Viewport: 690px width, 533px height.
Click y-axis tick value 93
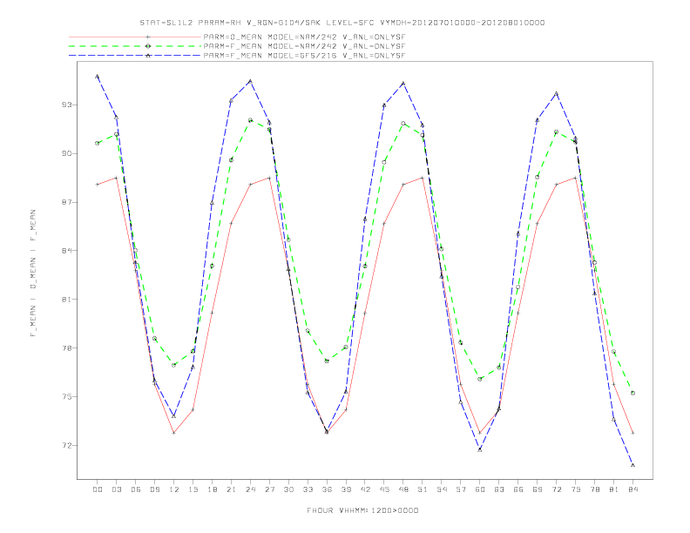(x=67, y=105)
